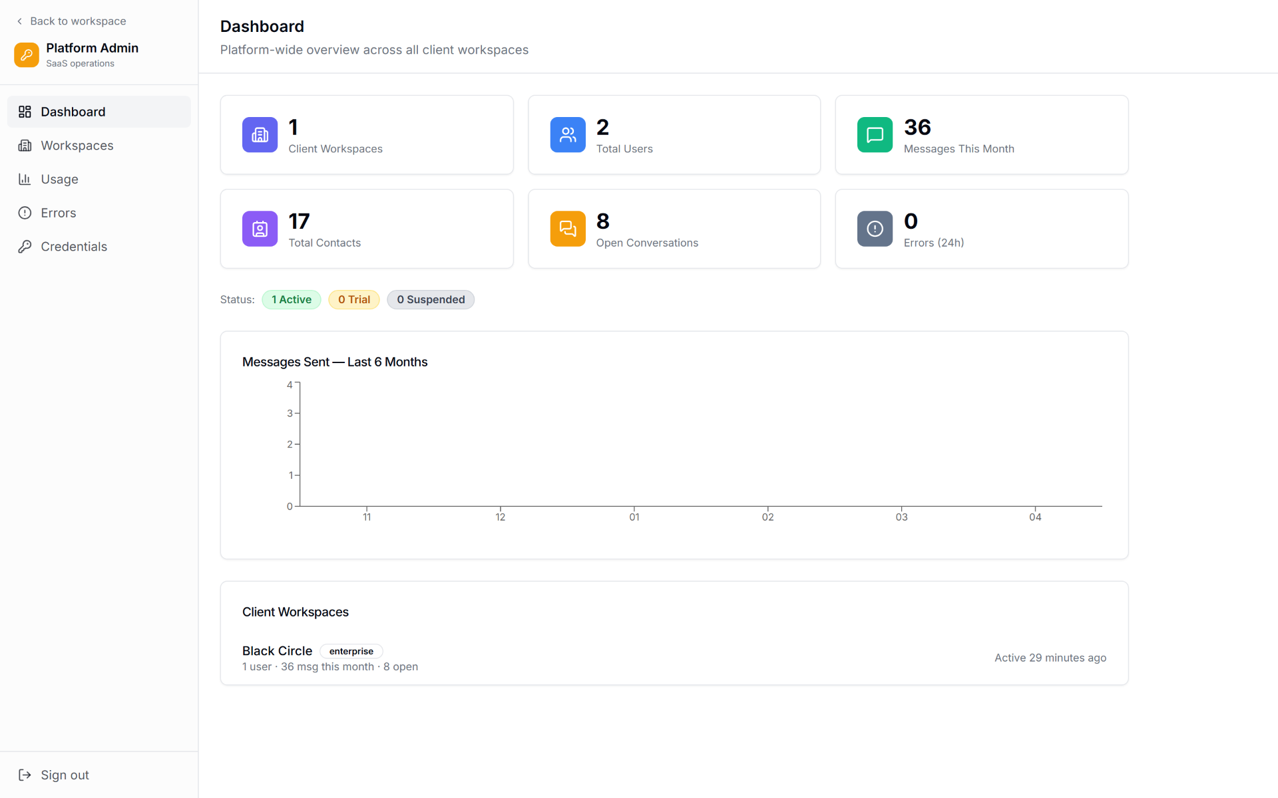Click the Usage bar chart icon

(25, 179)
